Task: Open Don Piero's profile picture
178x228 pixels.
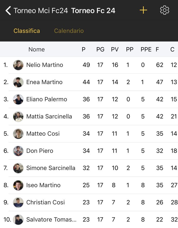Action: pos(18,151)
